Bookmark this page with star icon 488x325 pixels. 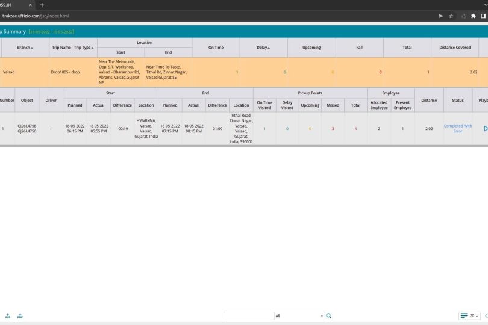point(451,16)
